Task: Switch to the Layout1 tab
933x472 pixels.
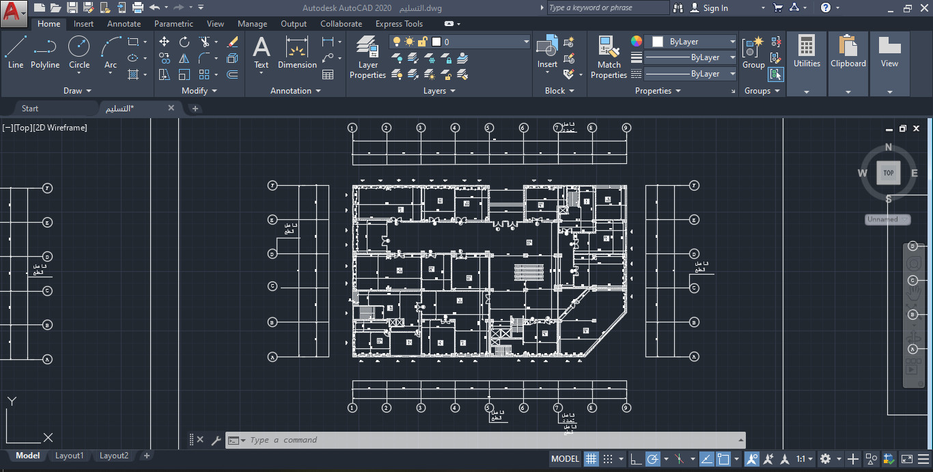Action: (x=69, y=456)
